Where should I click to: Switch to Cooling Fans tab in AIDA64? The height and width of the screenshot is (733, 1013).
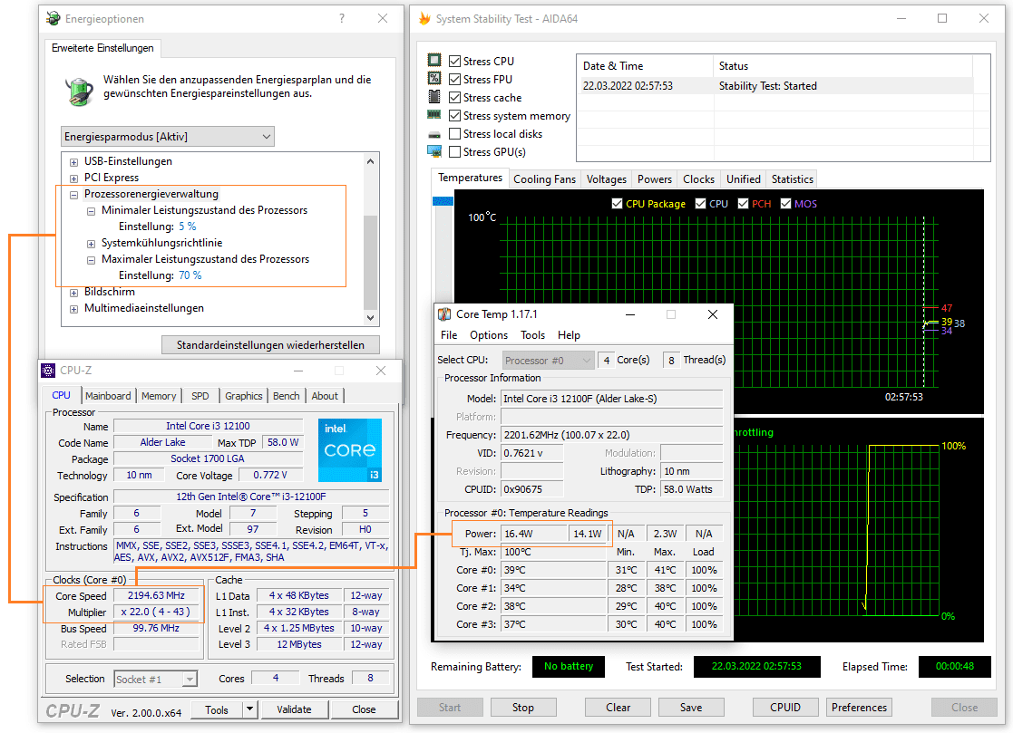click(544, 179)
